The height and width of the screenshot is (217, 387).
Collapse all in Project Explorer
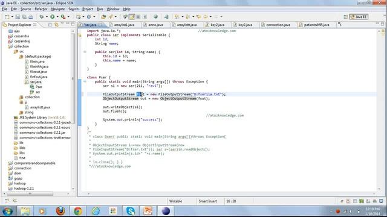pos(50,25)
